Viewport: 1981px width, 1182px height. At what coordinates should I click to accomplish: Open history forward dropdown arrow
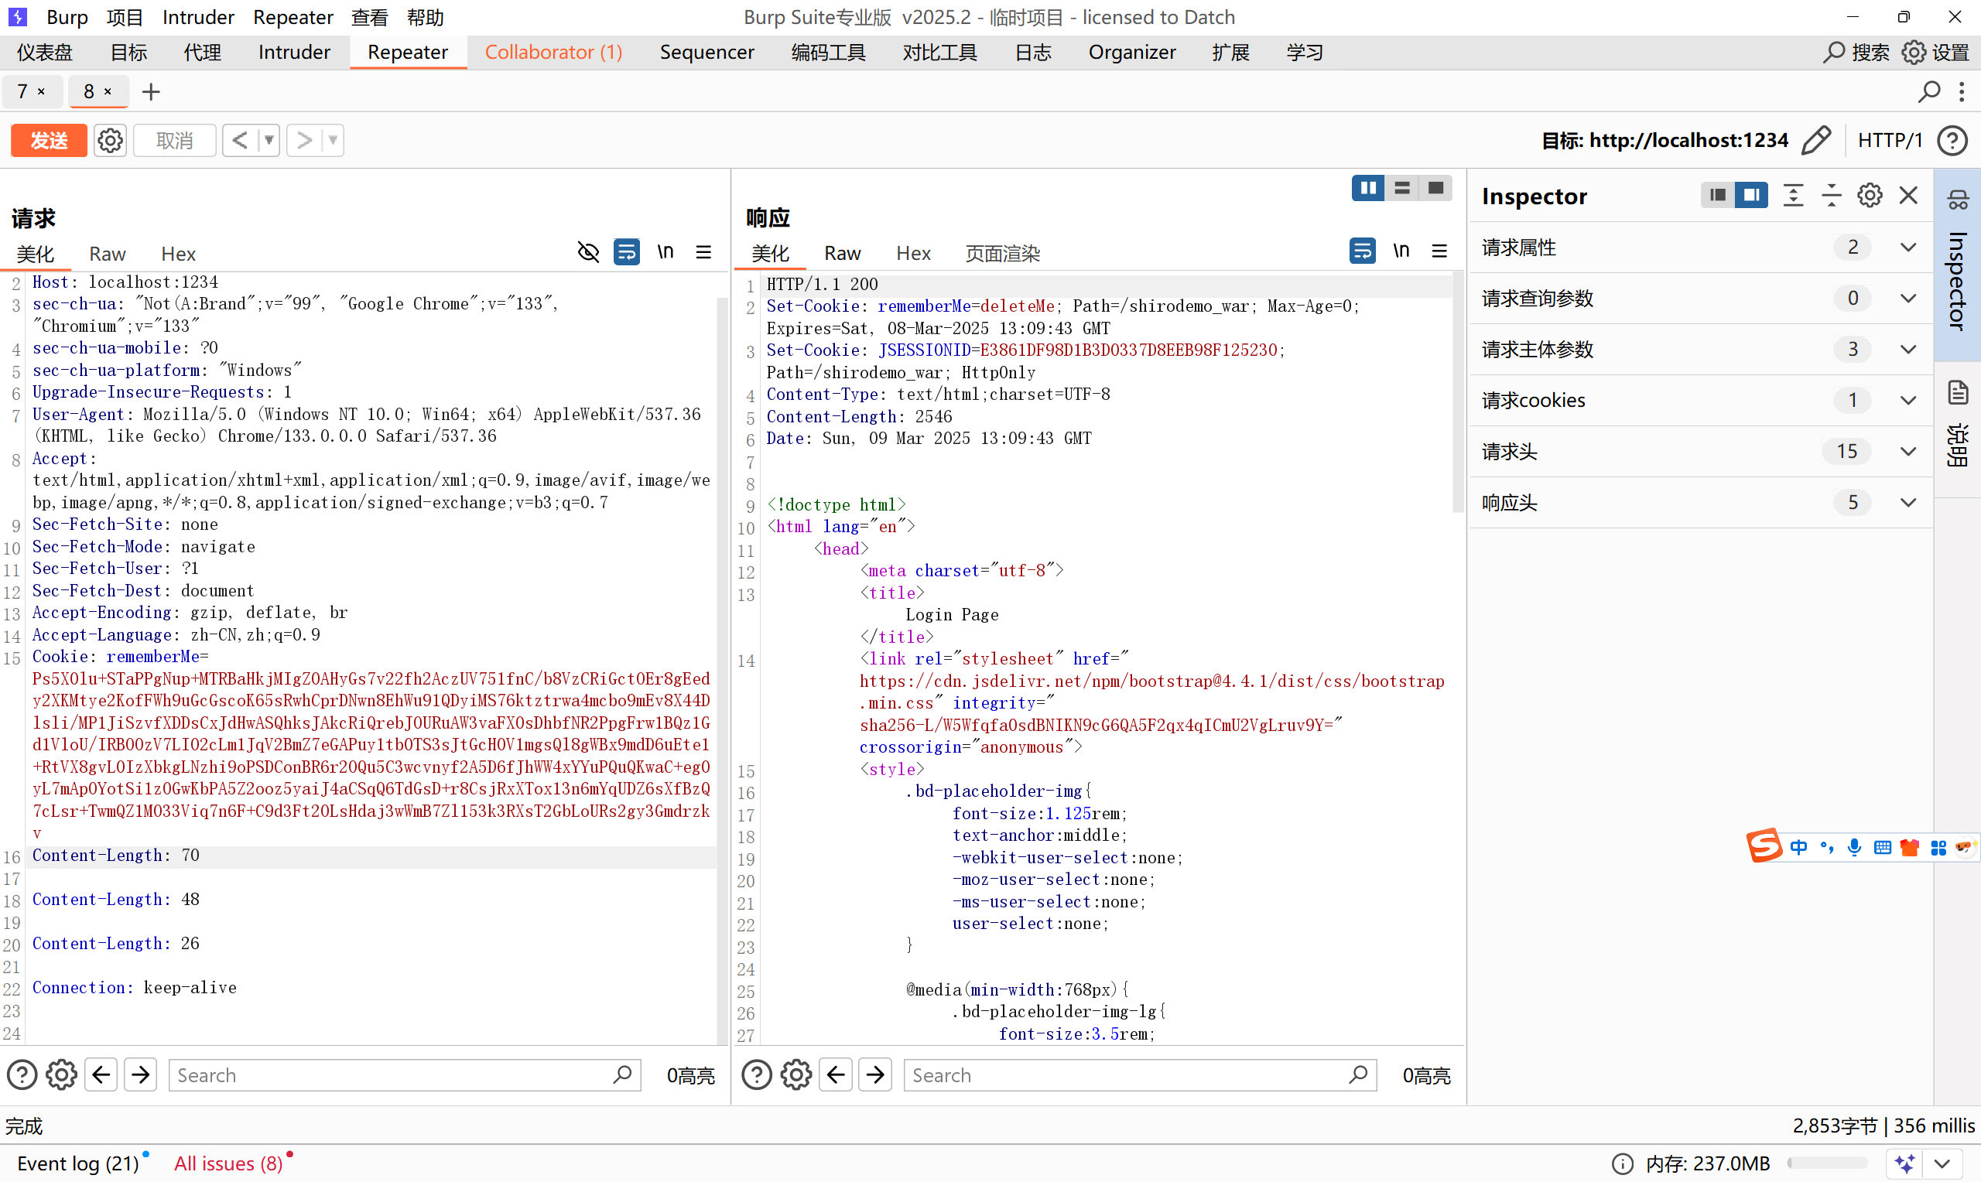(x=333, y=140)
